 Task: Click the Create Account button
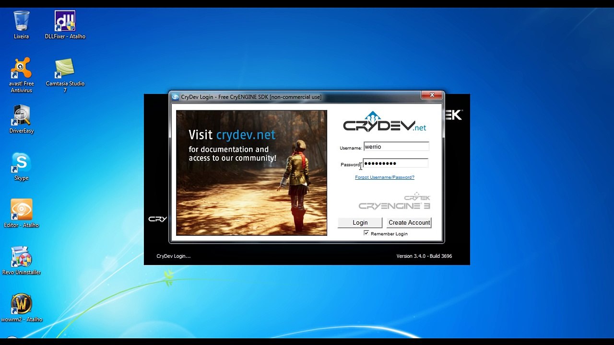pyautogui.click(x=409, y=223)
